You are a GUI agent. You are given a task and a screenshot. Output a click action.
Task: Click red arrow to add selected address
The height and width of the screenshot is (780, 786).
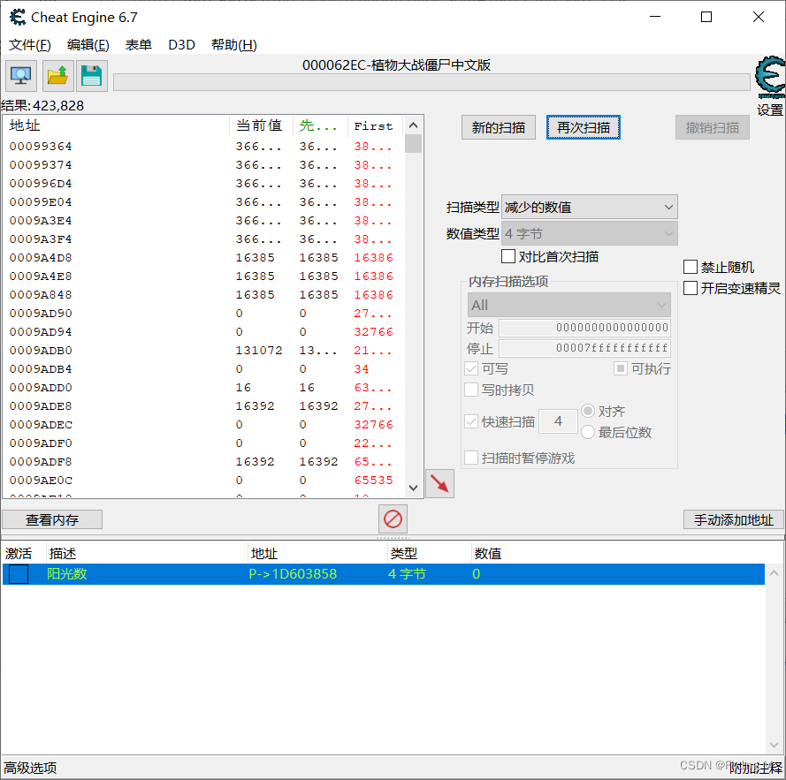tap(439, 484)
